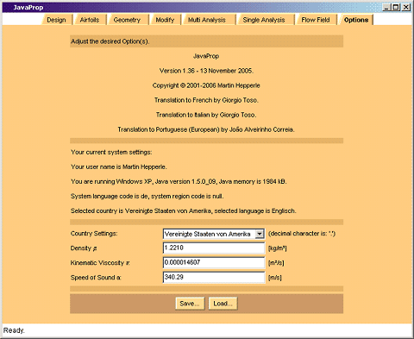Click the 'Ready.' status bar text
The height and width of the screenshot is (339, 414).
pyautogui.click(x=14, y=330)
